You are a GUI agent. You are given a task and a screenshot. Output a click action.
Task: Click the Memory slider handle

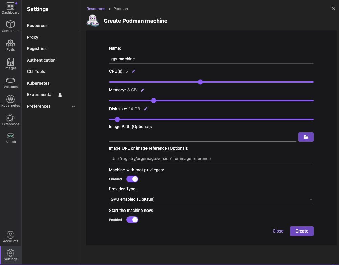(154, 101)
